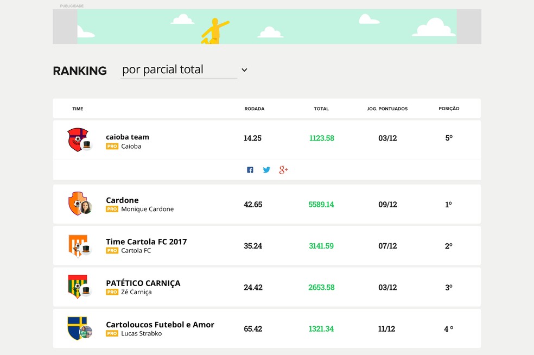Click total score 1321.34

pyautogui.click(x=321, y=329)
